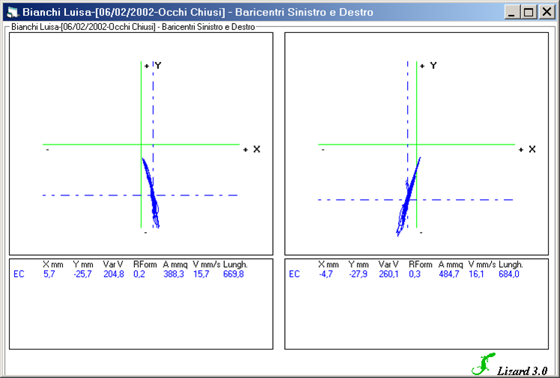Click the 'V mm/s' header in the left table
560x378 pixels.
(206, 264)
